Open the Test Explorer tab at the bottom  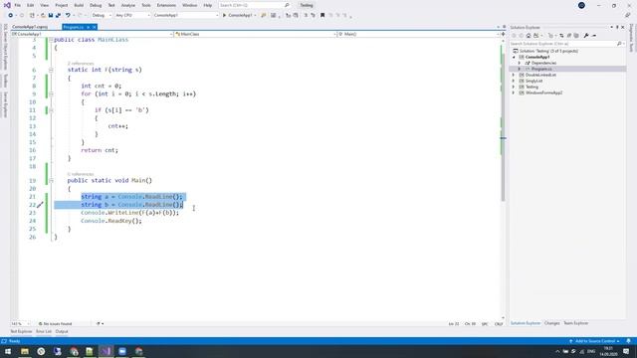click(x=21, y=331)
